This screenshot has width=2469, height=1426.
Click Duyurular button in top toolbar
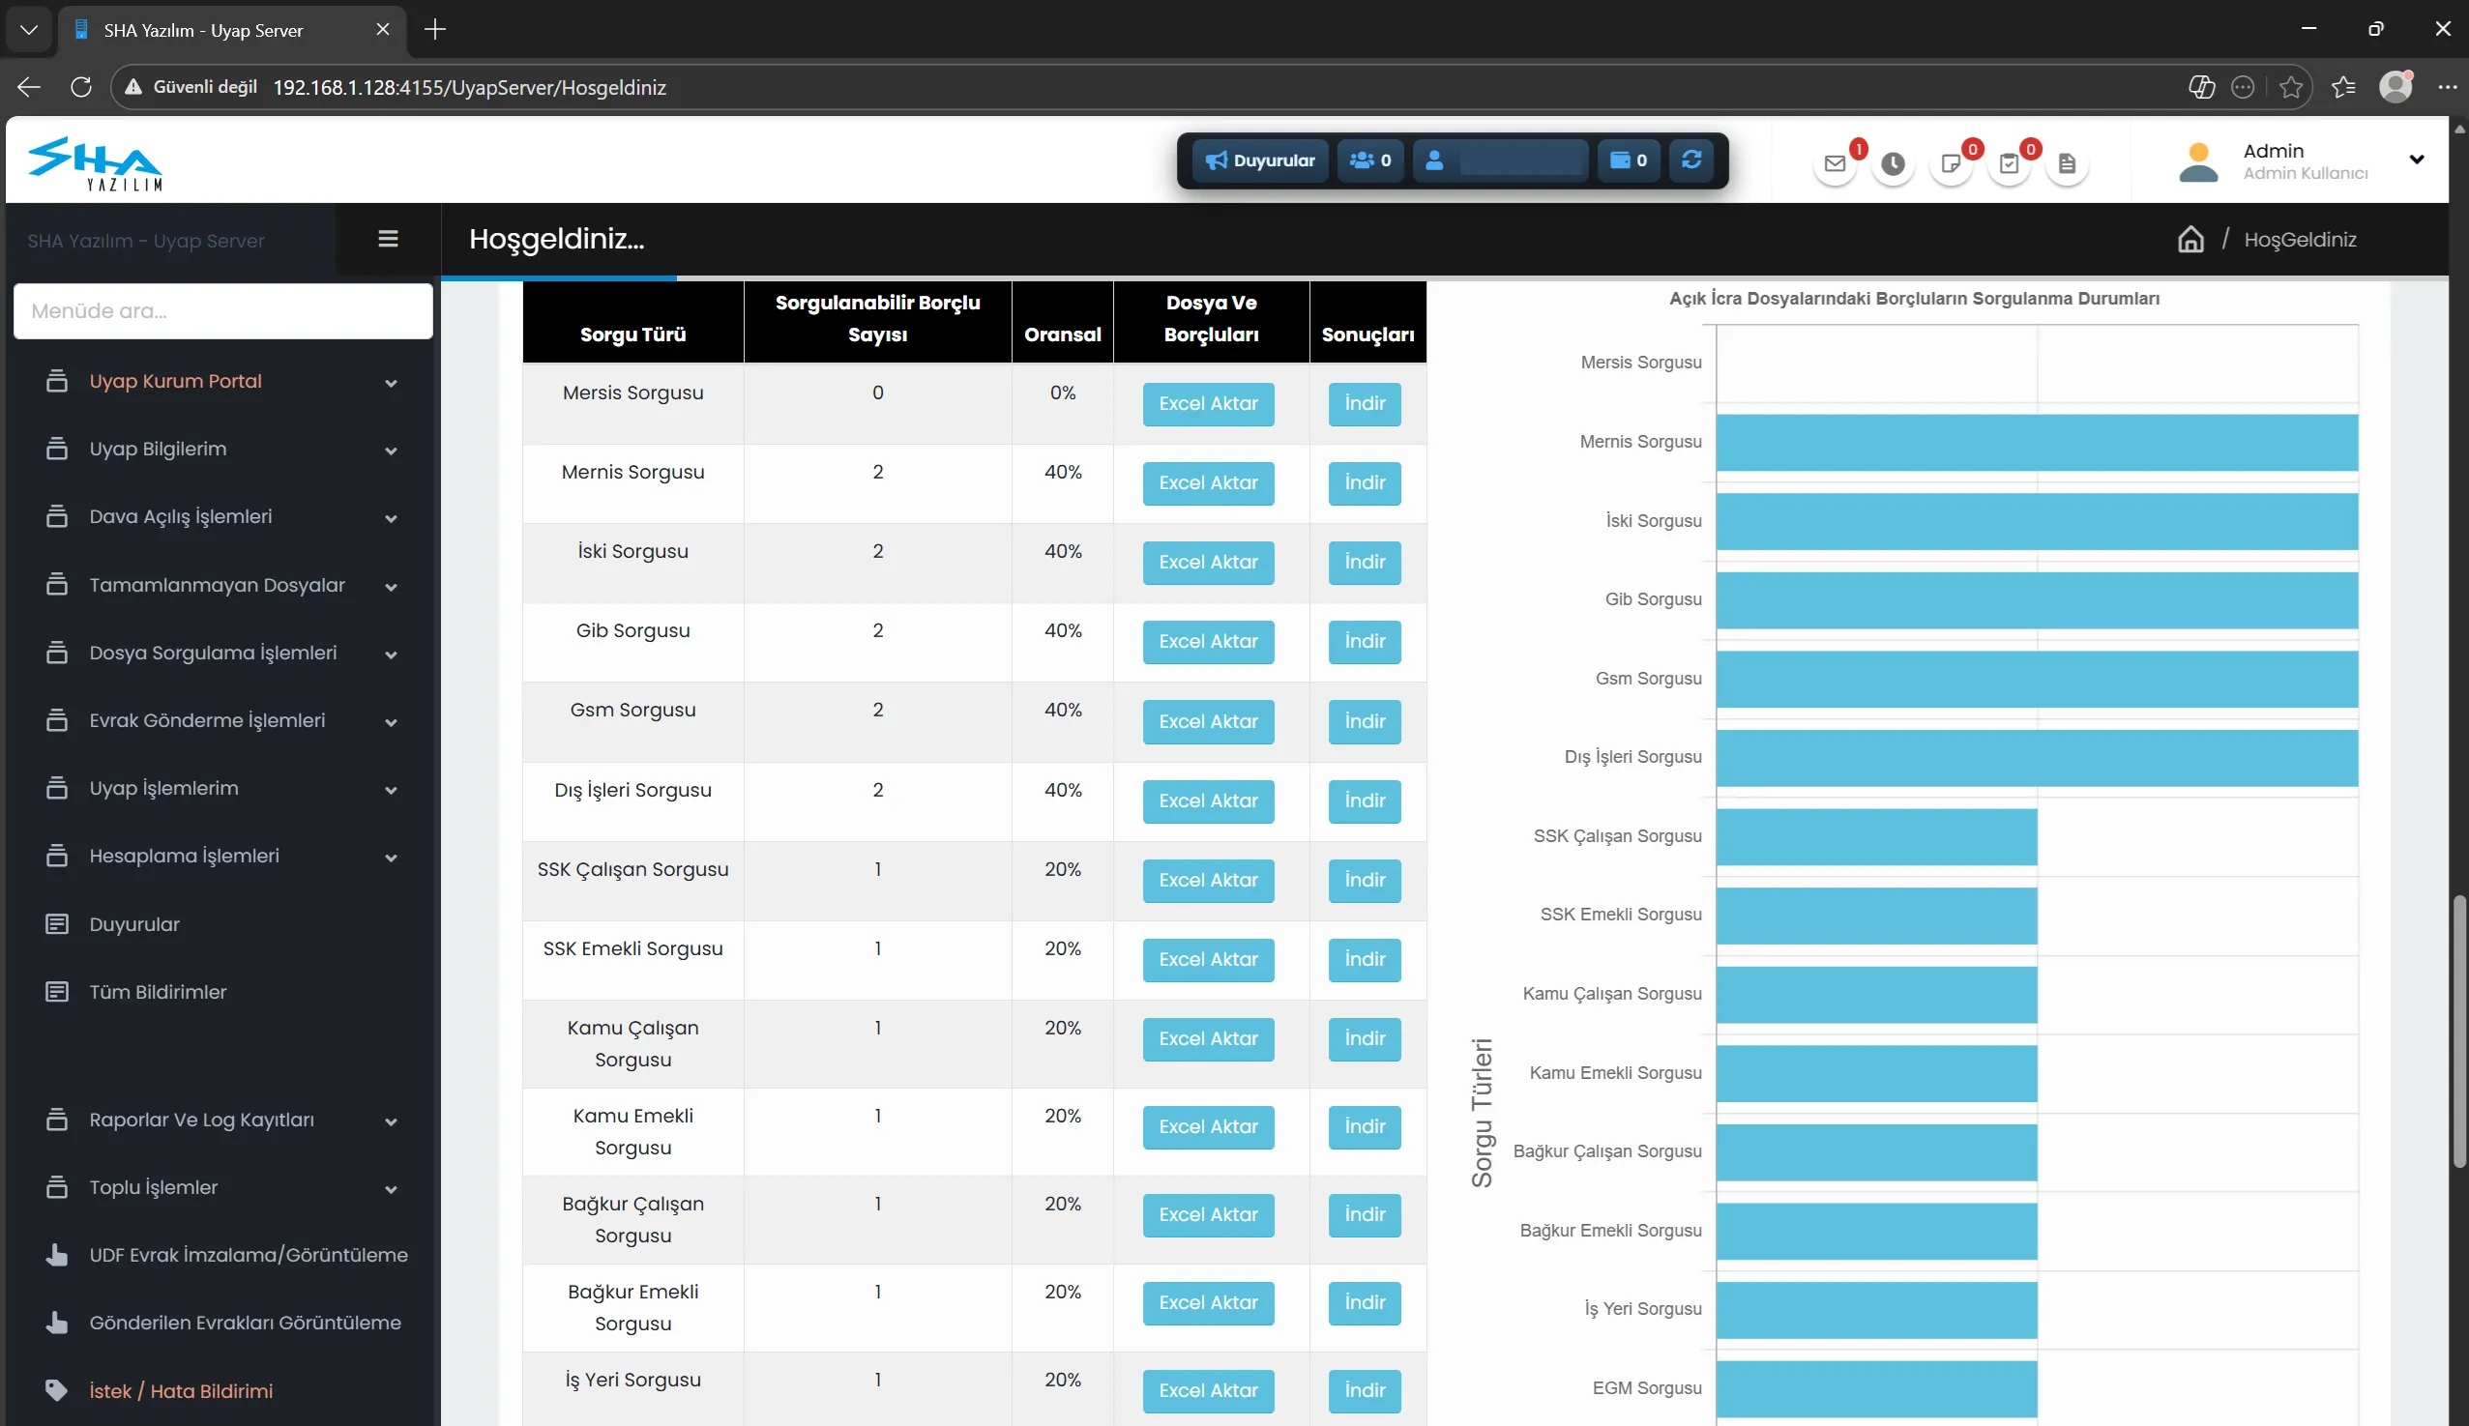1260,160
